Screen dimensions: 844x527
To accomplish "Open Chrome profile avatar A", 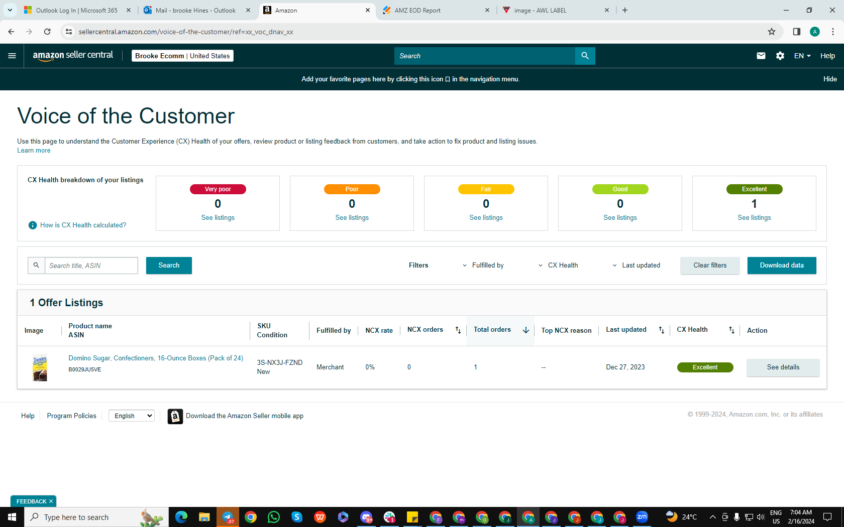I will [x=815, y=32].
